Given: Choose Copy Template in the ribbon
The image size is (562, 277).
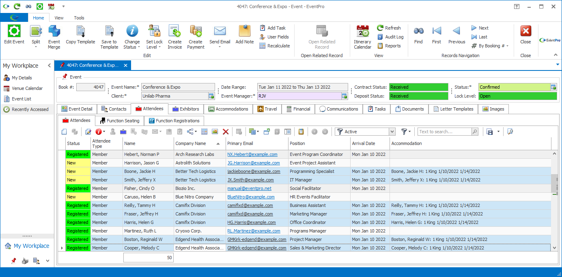Looking at the screenshot, I should click(x=80, y=35).
